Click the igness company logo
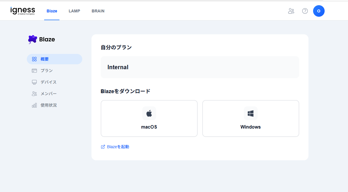The image size is (348, 192). [23, 11]
